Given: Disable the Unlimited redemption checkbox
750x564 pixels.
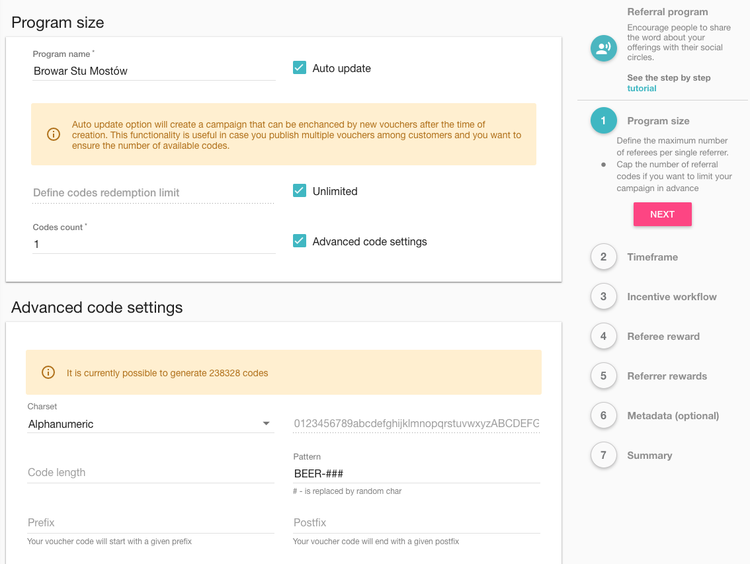Looking at the screenshot, I should (x=300, y=190).
